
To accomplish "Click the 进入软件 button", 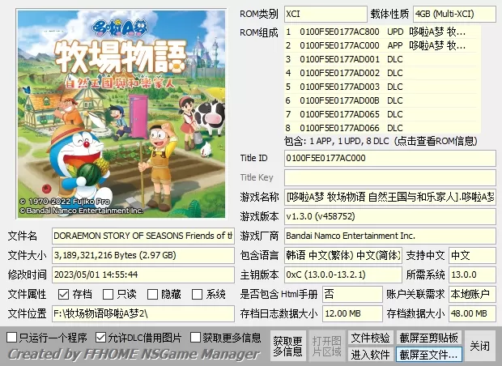I will (370, 354).
